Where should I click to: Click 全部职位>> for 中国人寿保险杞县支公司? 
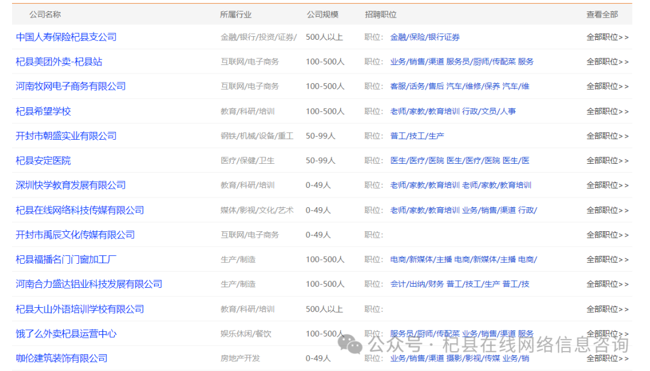coord(607,37)
